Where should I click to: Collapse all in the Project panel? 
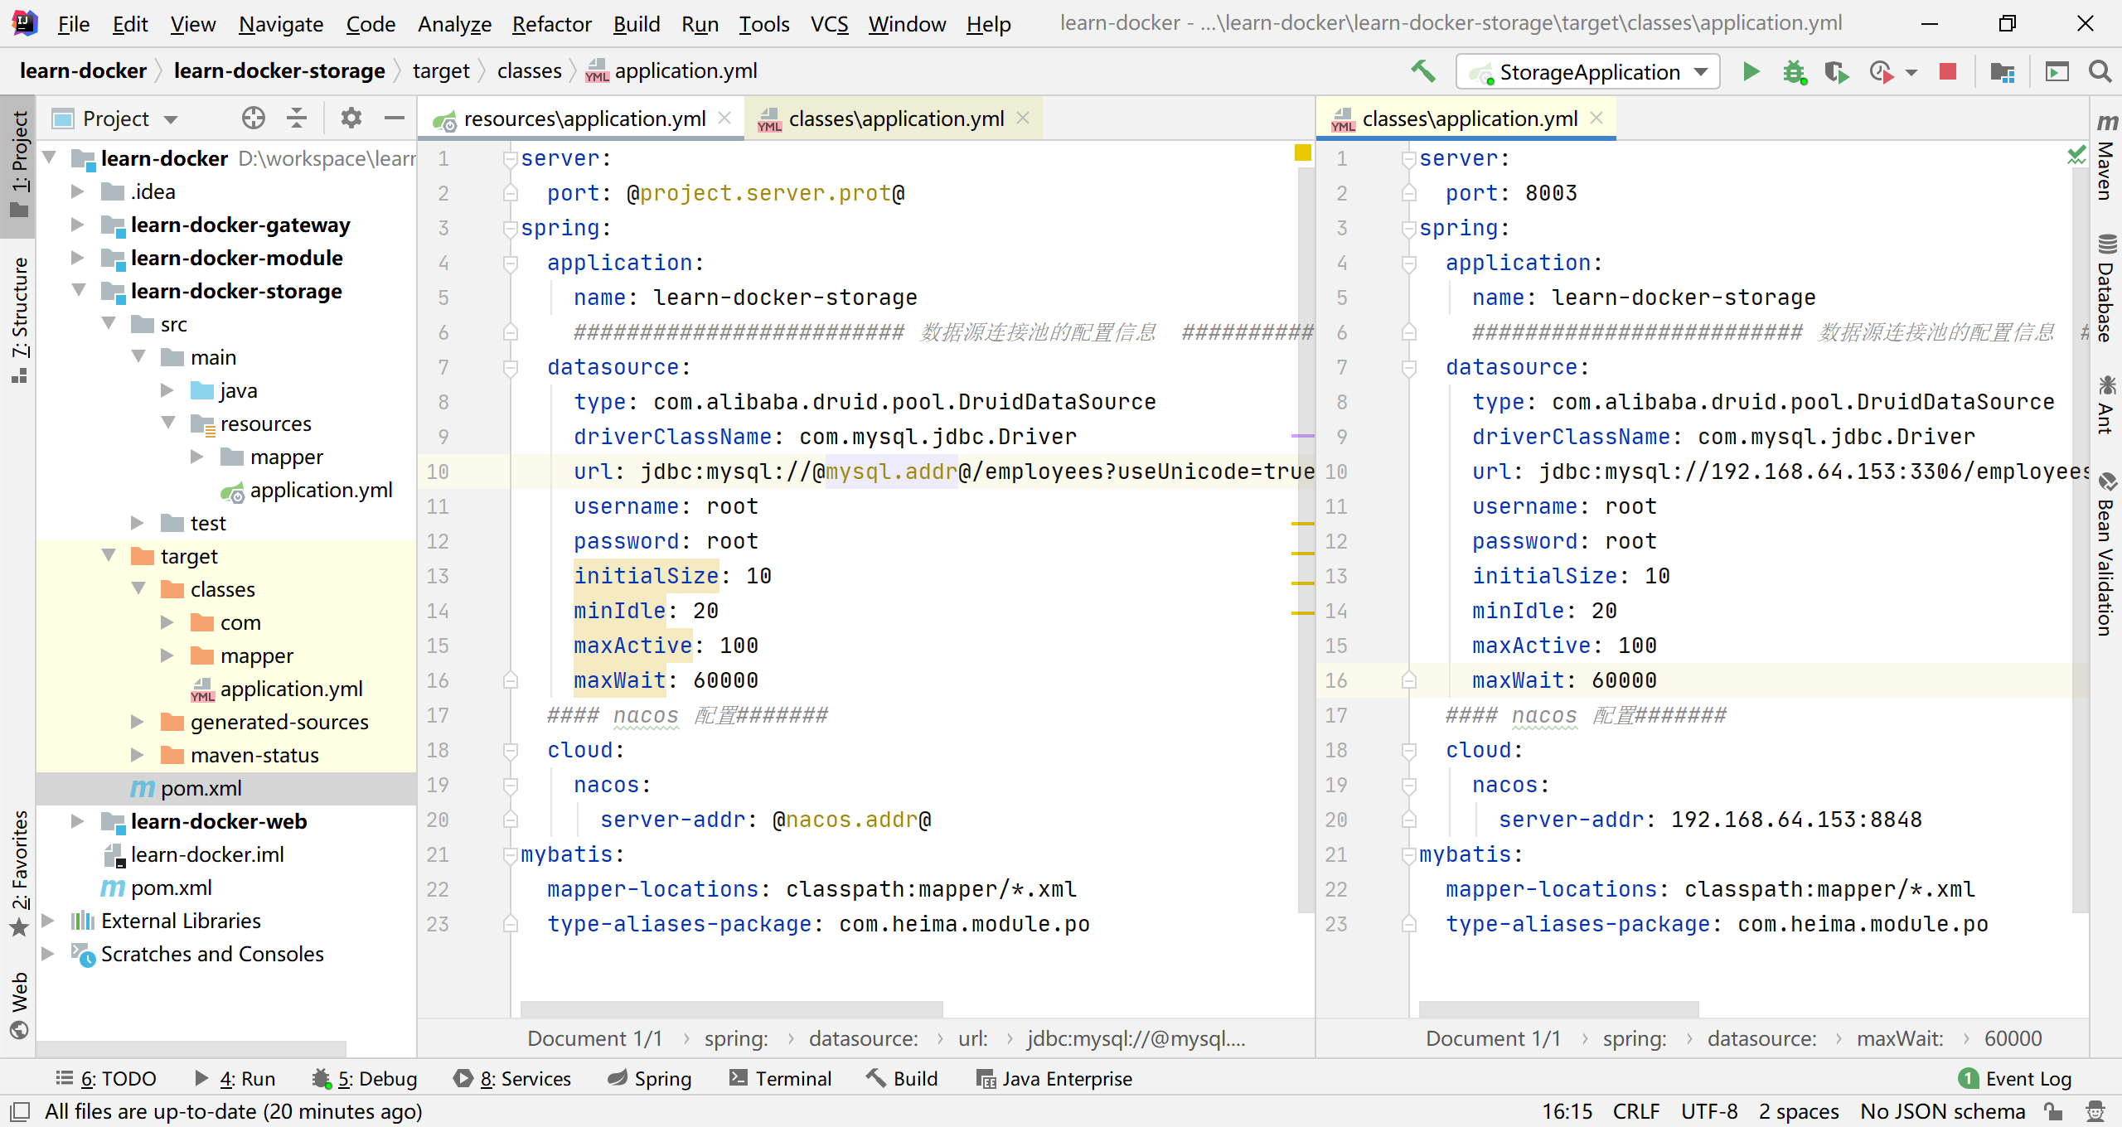click(297, 119)
